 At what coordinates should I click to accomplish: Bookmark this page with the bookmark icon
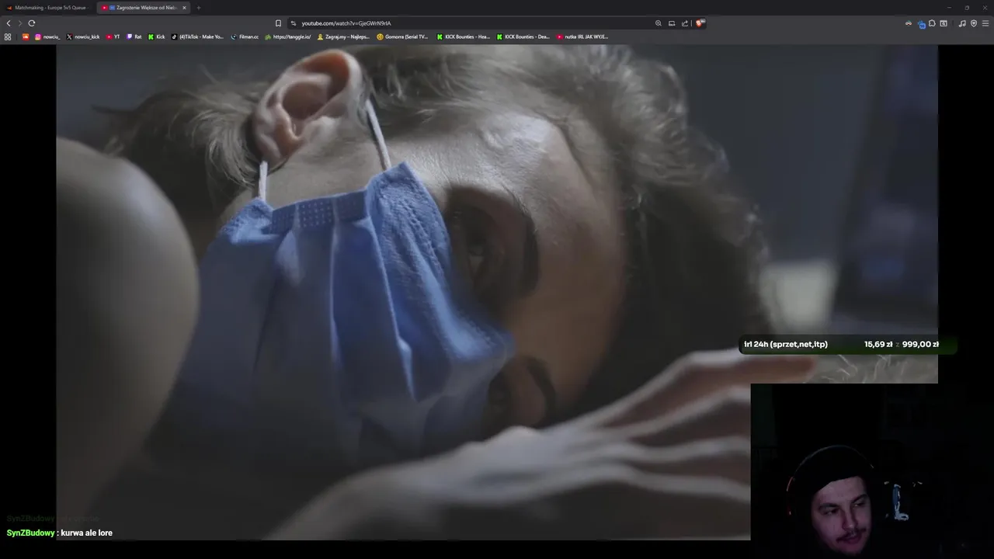coord(278,23)
